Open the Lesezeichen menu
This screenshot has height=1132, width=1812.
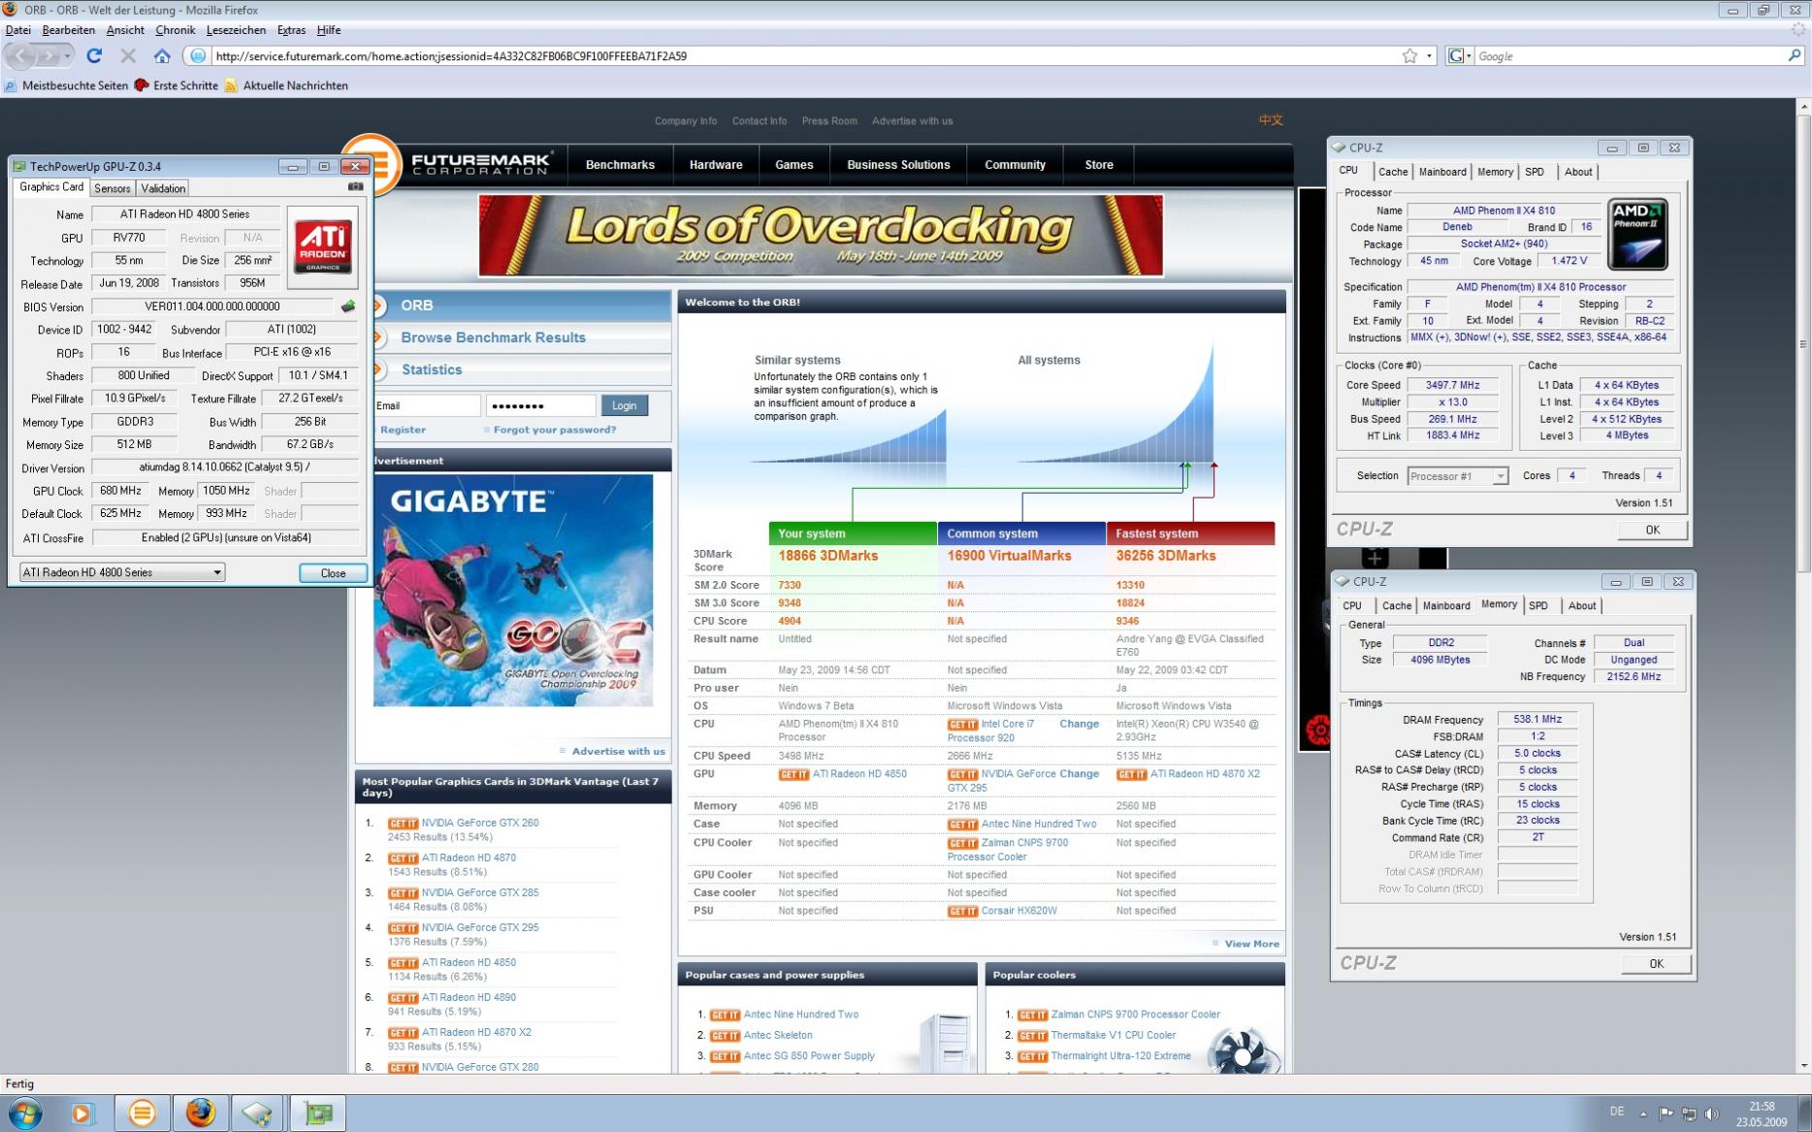pos(236,30)
